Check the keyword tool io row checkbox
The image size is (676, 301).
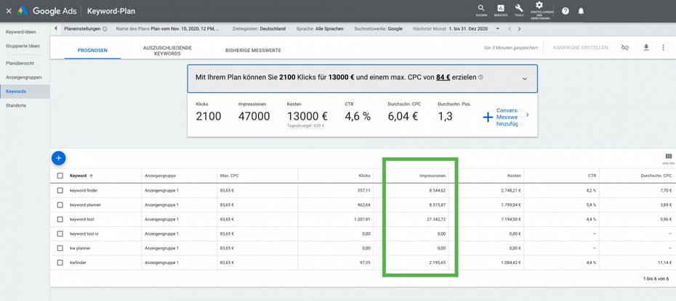click(x=60, y=234)
